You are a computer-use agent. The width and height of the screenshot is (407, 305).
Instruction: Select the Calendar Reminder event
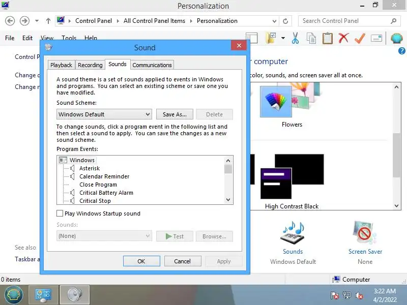tap(104, 176)
